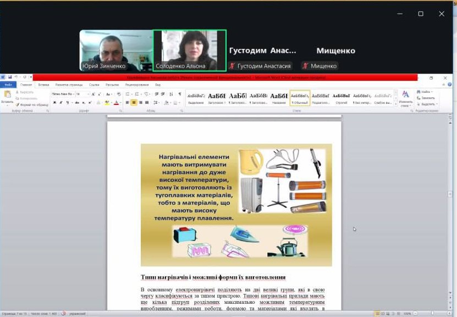Click the Save icon in quick access toolbar
The width and height of the screenshot is (457, 317).
pyautogui.click(x=9, y=77)
